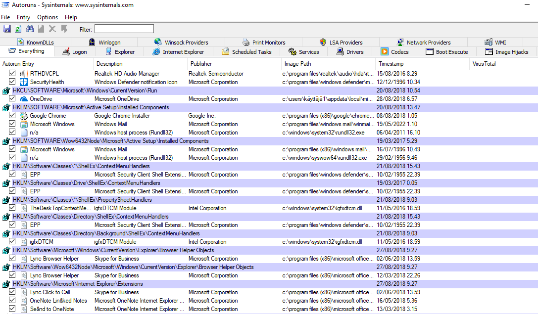
Task: Click the TheDeskTopContextMenu file icon
Action: coord(24,208)
